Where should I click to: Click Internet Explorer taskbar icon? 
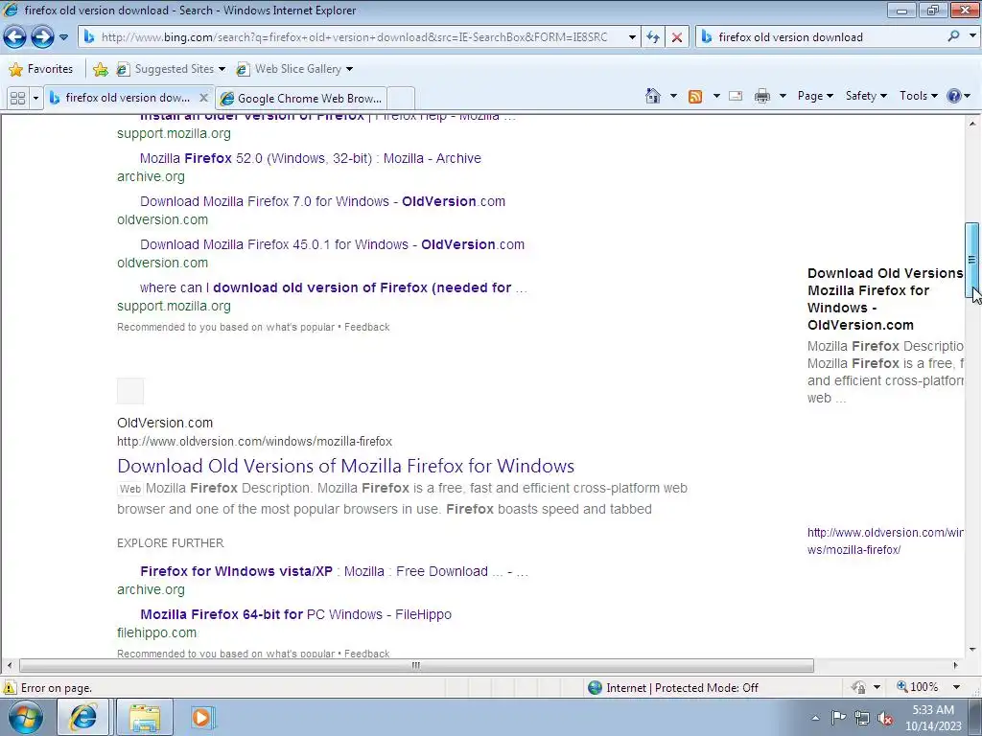pyautogui.click(x=83, y=717)
